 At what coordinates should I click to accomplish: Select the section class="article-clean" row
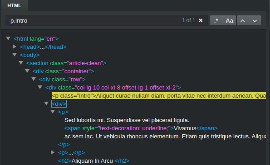66,63
